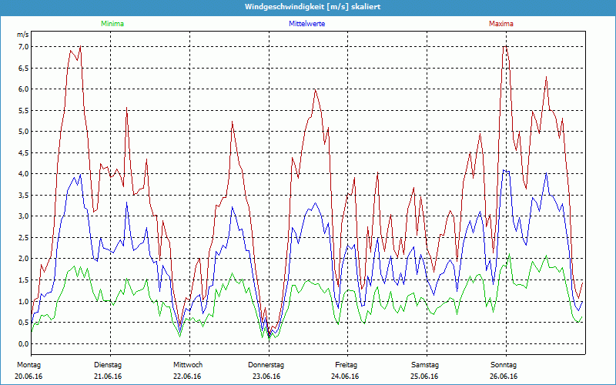The image size is (616, 385).
Task: Click the 0,0 y-axis value
Action: tap(24, 343)
